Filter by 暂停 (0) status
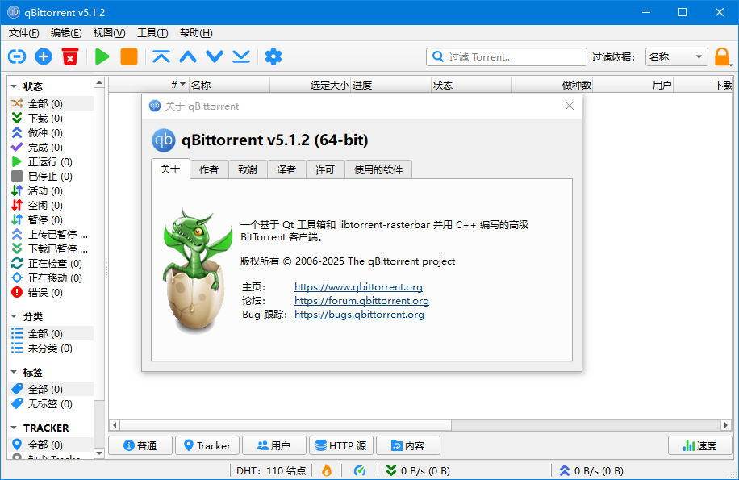 pos(51,220)
